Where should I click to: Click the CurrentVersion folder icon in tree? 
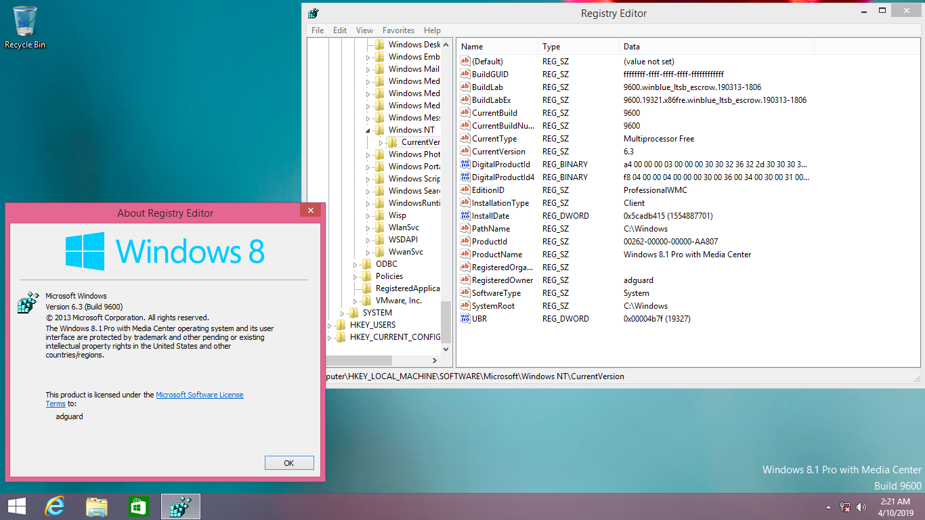coord(392,142)
